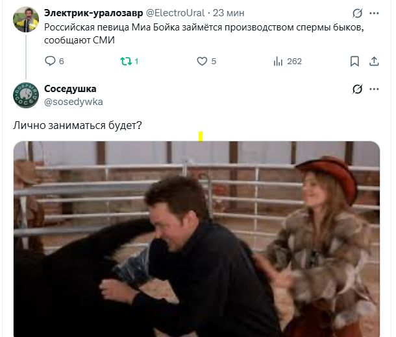Open the Соседушка display name
The height and width of the screenshot is (337, 396).
tap(70, 89)
